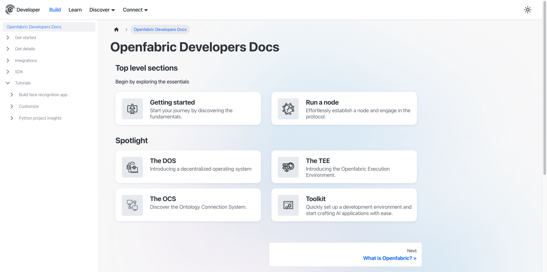Click the What is Openfabric? link
This screenshot has width=547, height=272.
390,258
